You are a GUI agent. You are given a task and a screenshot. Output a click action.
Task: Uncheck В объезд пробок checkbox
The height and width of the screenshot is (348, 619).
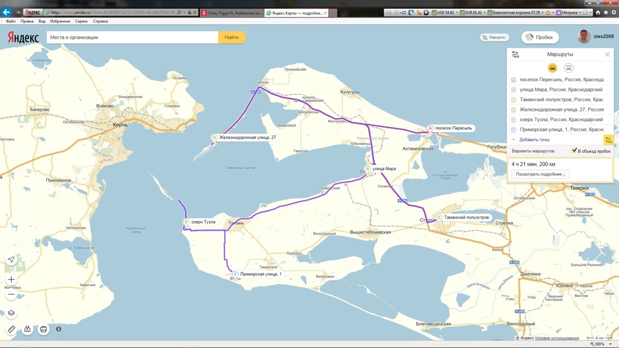(575, 151)
